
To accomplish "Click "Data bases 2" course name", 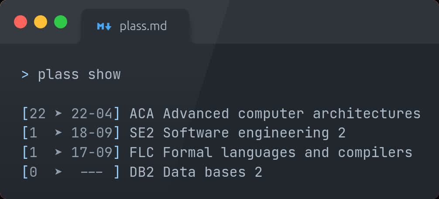I will pyautogui.click(x=213, y=172).
